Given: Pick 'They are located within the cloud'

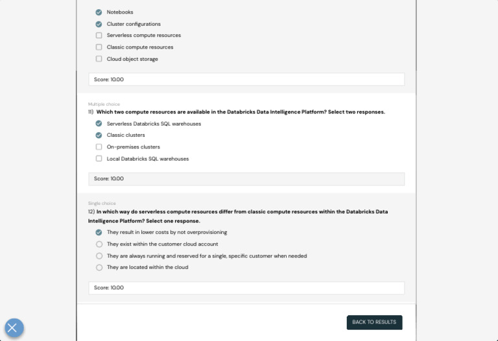Looking at the screenshot, I should pyautogui.click(x=99, y=268).
